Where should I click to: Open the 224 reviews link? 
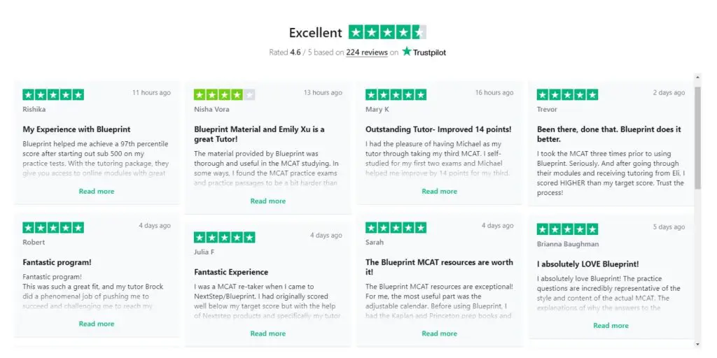pyautogui.click(x=367, y=52)
